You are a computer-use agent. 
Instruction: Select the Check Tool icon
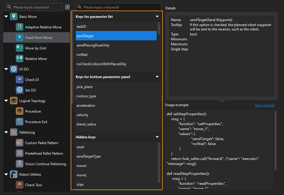(20, 185)
